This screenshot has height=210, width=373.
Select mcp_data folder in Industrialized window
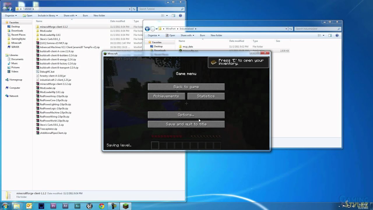[188, 47]
